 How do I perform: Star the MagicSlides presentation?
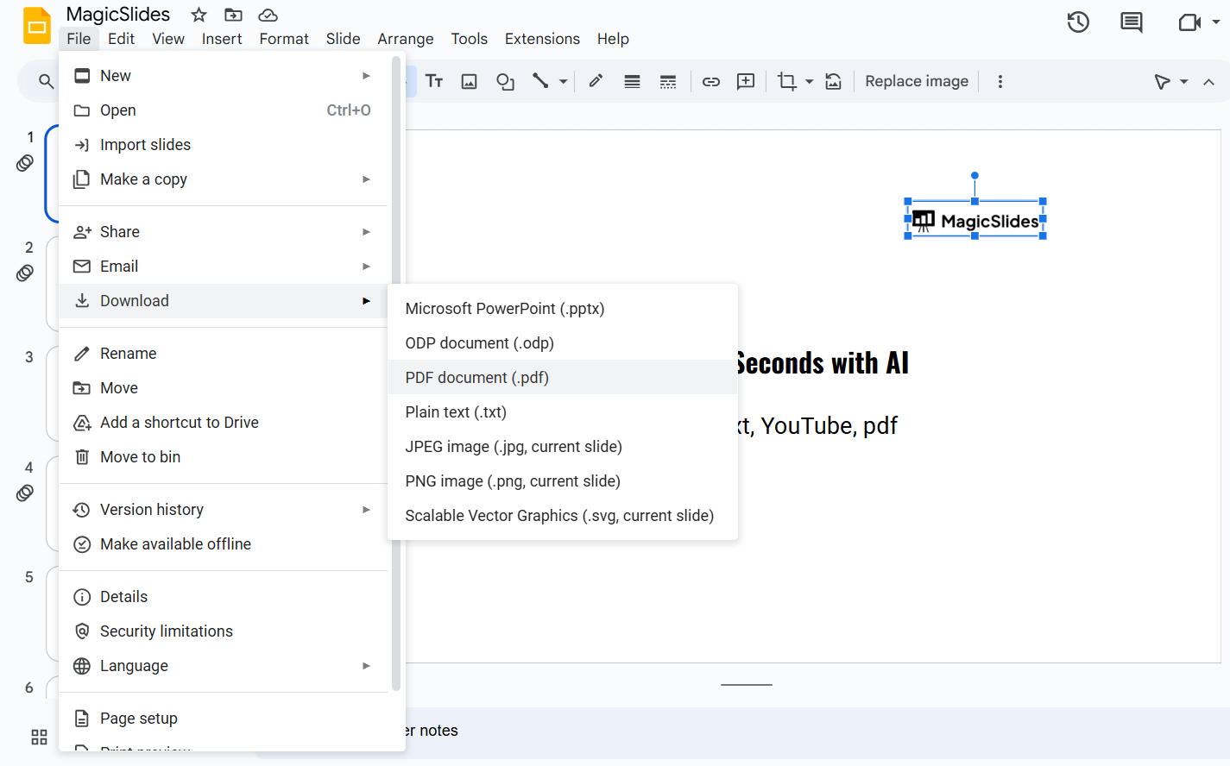tap(199, 15)
